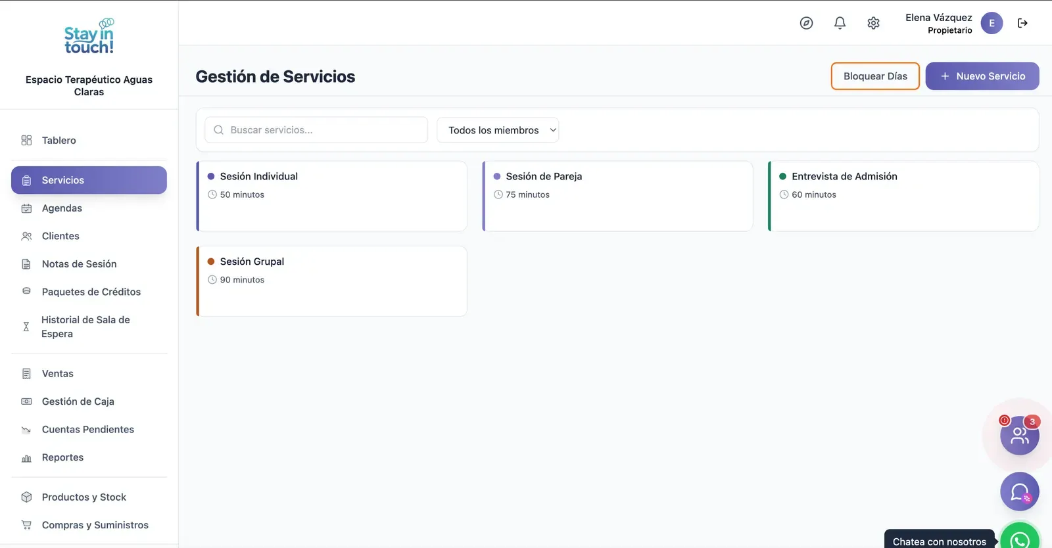
Task: Open the Entrevista de Admisión card
Action: (x=903, y=196)
